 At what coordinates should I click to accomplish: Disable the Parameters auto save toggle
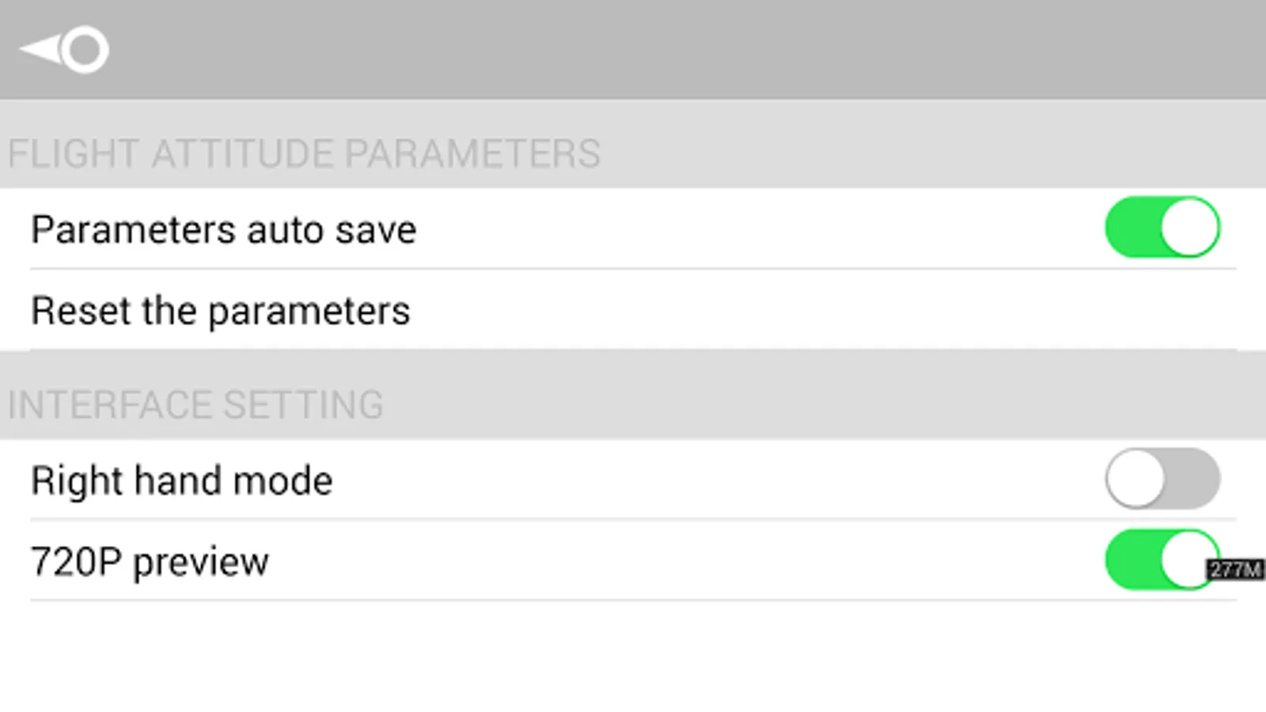(1162, 228)
